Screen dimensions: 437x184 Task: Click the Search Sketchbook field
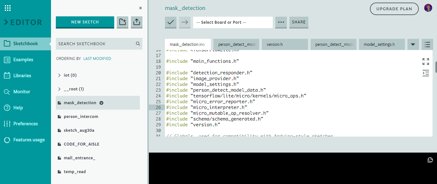(x=96, y=44)
